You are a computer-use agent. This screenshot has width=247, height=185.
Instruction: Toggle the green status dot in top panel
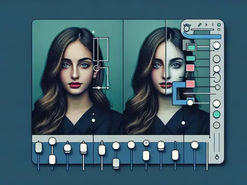pos(219,25)
